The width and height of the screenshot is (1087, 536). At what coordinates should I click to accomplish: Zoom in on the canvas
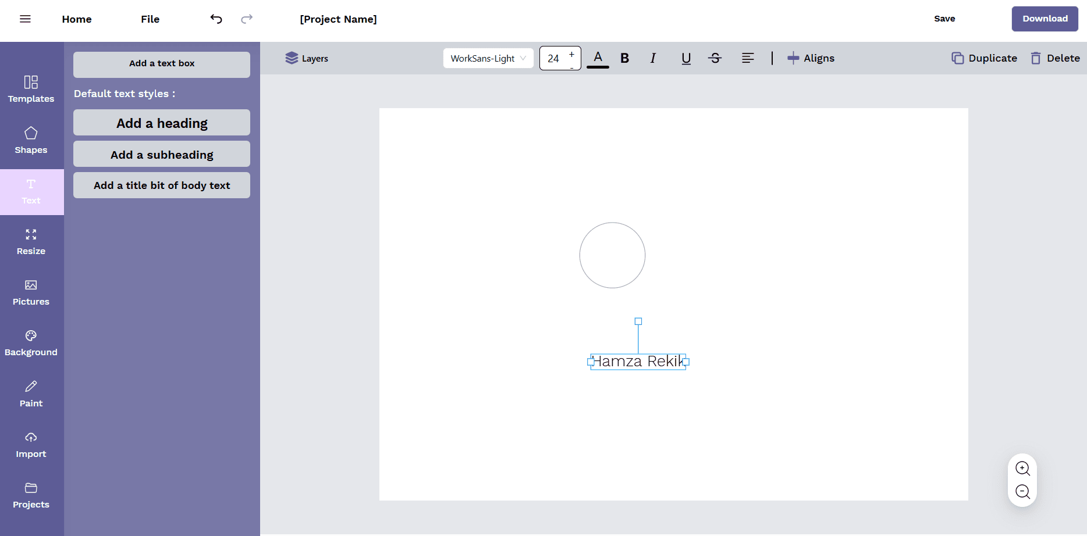pyautogui.click(x=1022, y=469)
